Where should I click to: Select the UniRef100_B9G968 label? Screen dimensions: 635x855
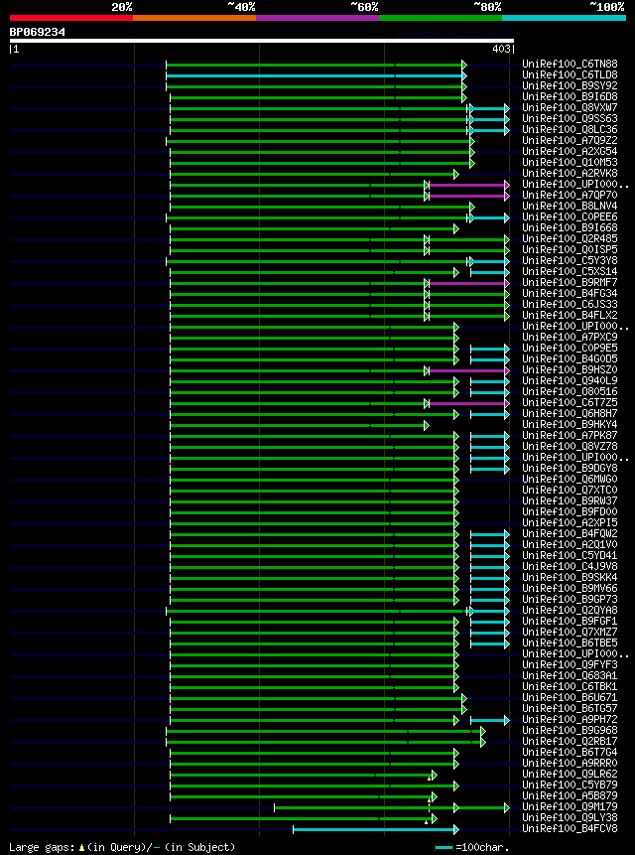pos(570,730)
